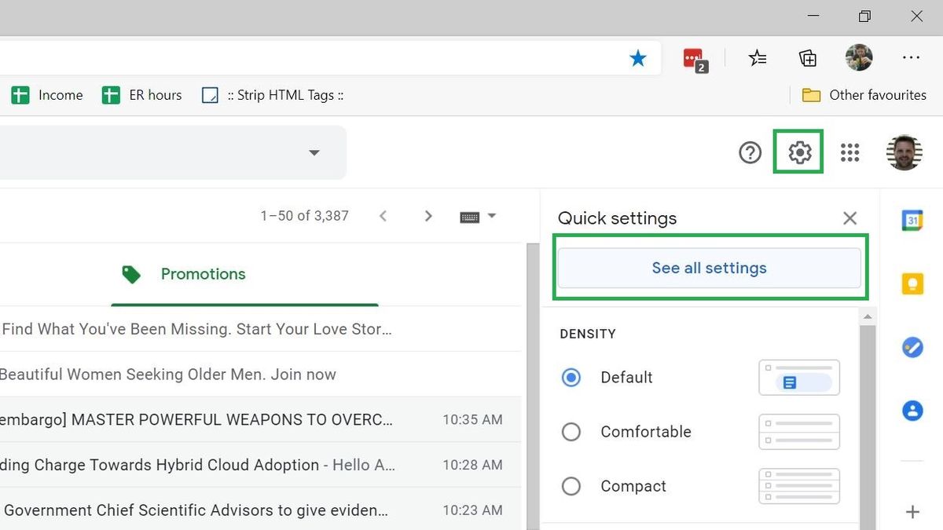Viewport: 943px width, 530px height.
Task: Open Edge Collections
Action: coord(807,57)
